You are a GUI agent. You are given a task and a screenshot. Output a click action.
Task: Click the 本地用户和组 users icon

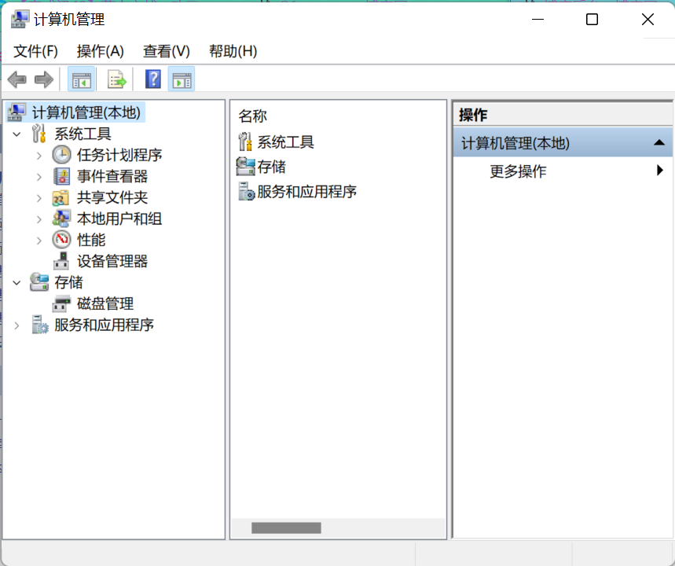tap(61, 219)
